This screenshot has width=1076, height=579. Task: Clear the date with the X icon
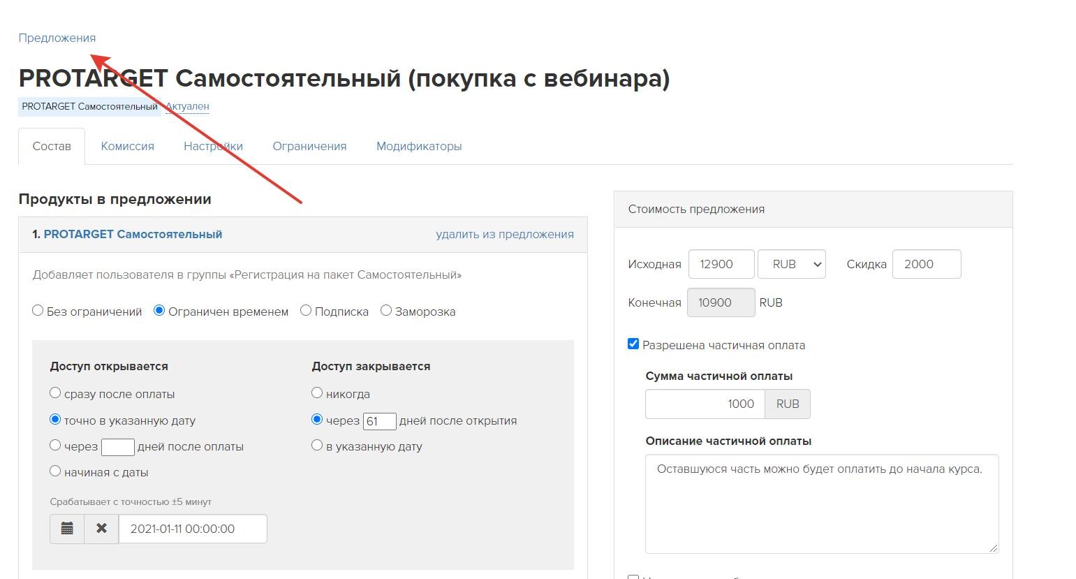pos(102,529)
